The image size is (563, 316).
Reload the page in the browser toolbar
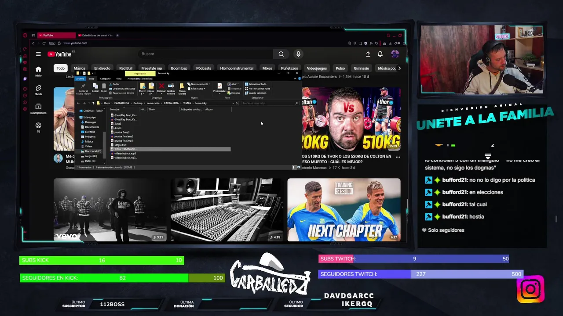point(44,43)
